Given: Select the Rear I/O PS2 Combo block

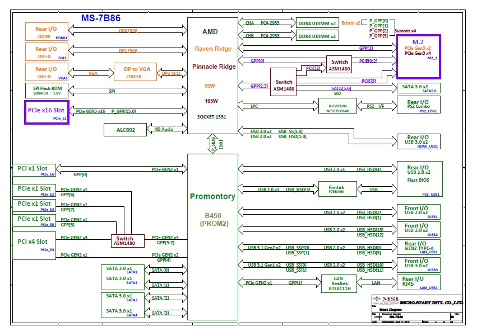Looking at the screenshot, I should [x=418, y=106].
